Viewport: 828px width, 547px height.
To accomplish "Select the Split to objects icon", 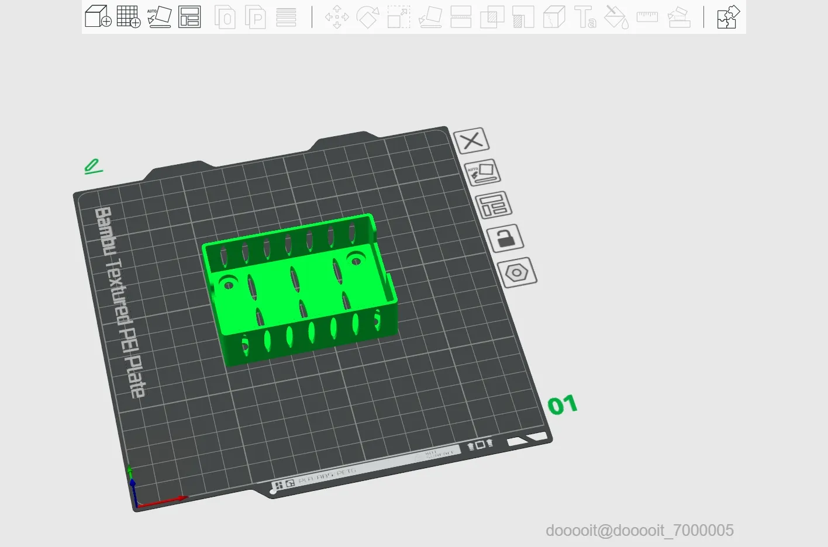I will pos(225,17).
